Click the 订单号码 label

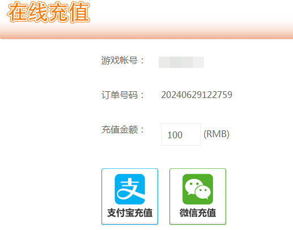122,95
